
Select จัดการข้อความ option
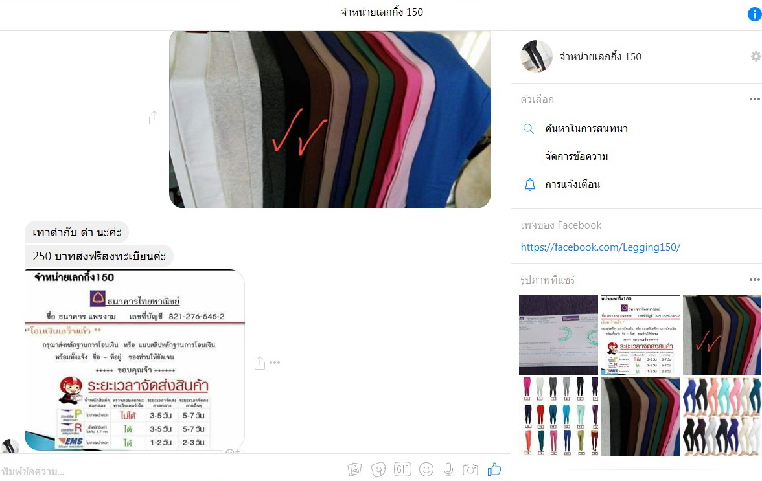(577, 156)
